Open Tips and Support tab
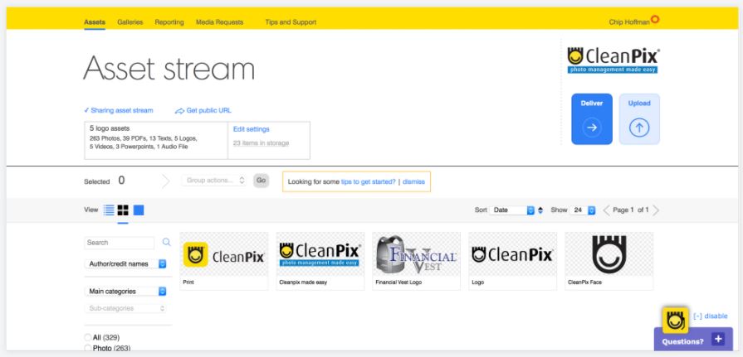Image resolution: width=743 pixels, height=357 pixels. click(291, 22)
